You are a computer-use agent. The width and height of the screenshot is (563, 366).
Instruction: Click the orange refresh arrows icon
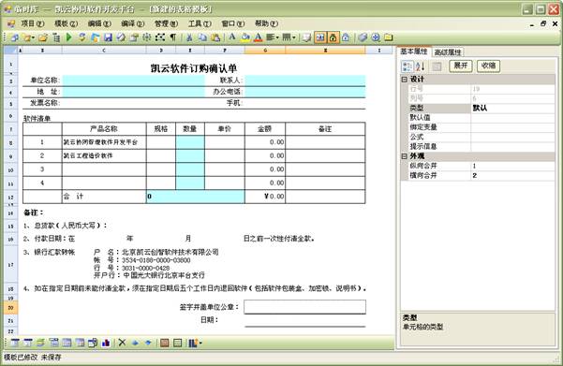[82, 37]
